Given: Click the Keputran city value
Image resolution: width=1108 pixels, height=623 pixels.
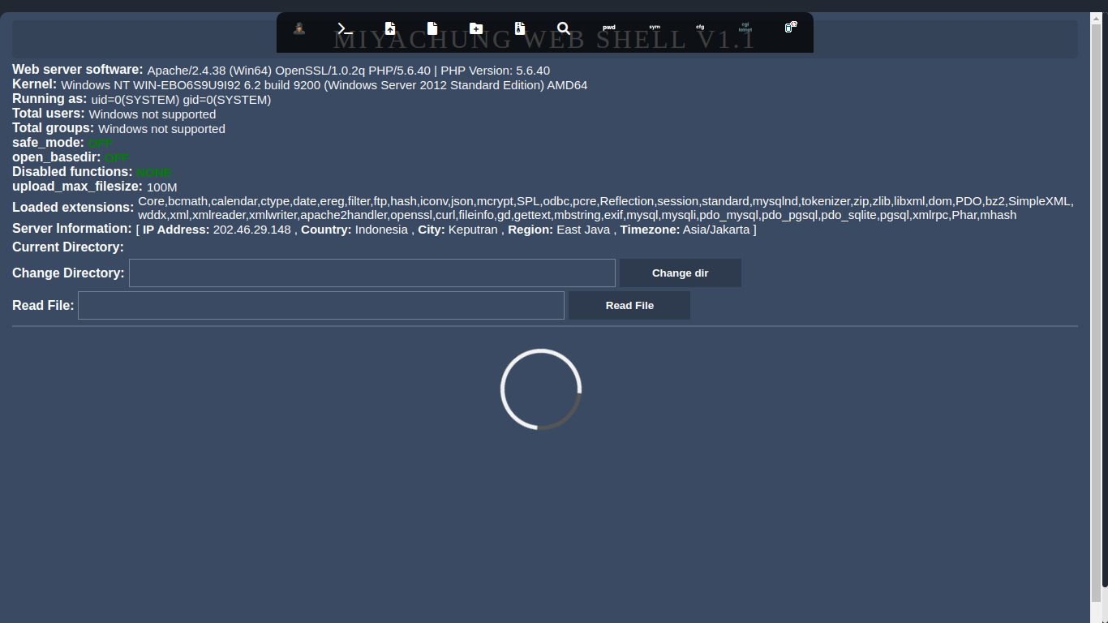Looking at the screenshot, I should click(474, 230).
